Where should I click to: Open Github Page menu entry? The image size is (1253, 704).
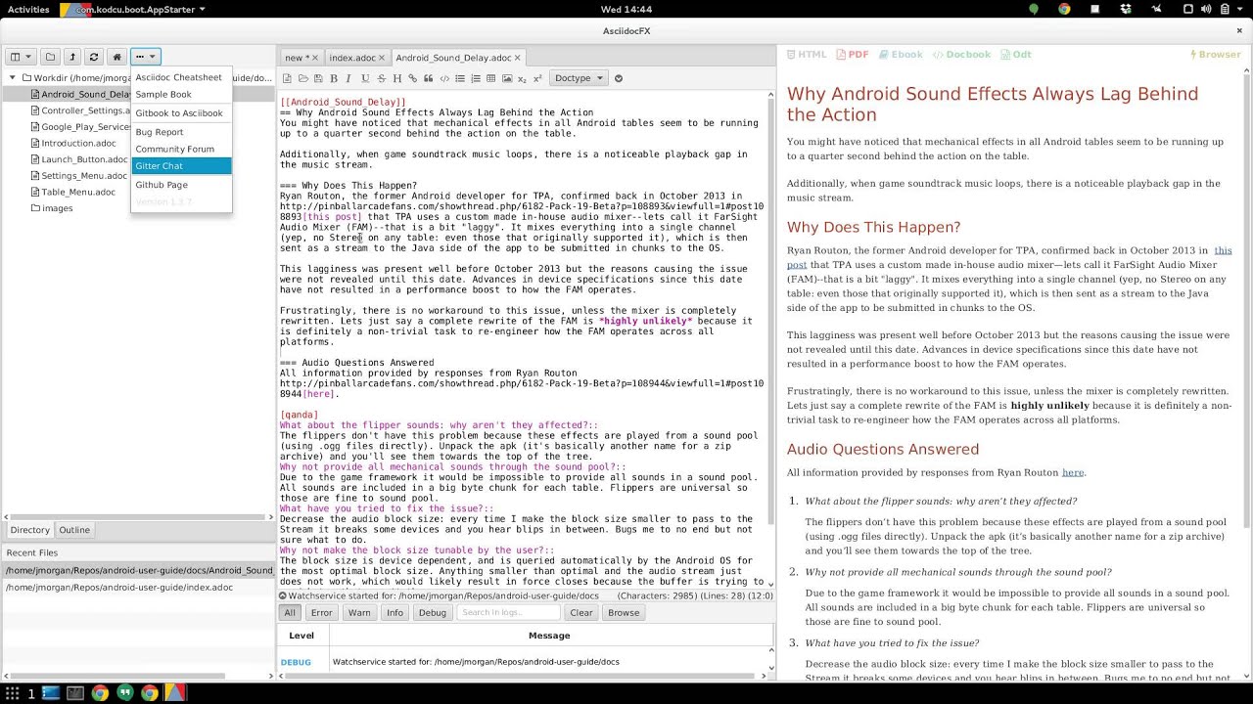point(181,185)
